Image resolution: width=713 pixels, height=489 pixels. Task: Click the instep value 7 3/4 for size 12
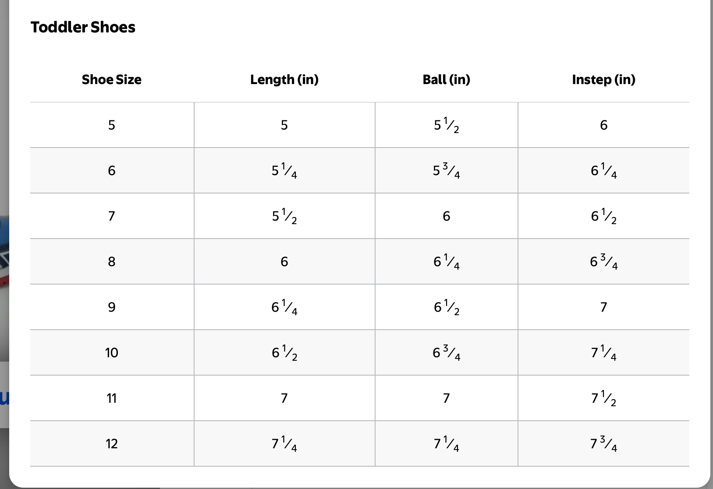coord(603,444)
